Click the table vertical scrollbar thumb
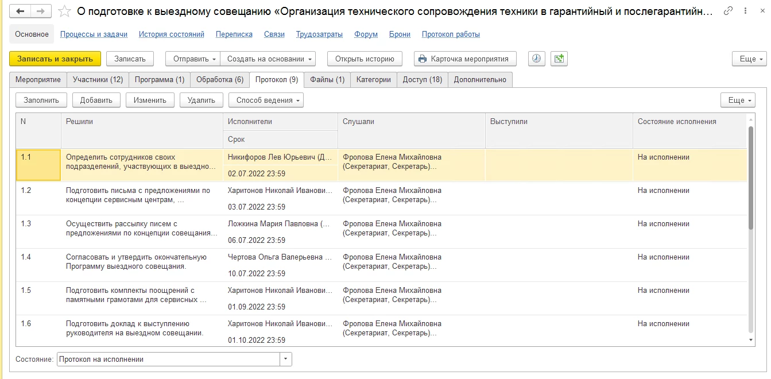Viewport: 771px width, 379px height. point(751,178)
